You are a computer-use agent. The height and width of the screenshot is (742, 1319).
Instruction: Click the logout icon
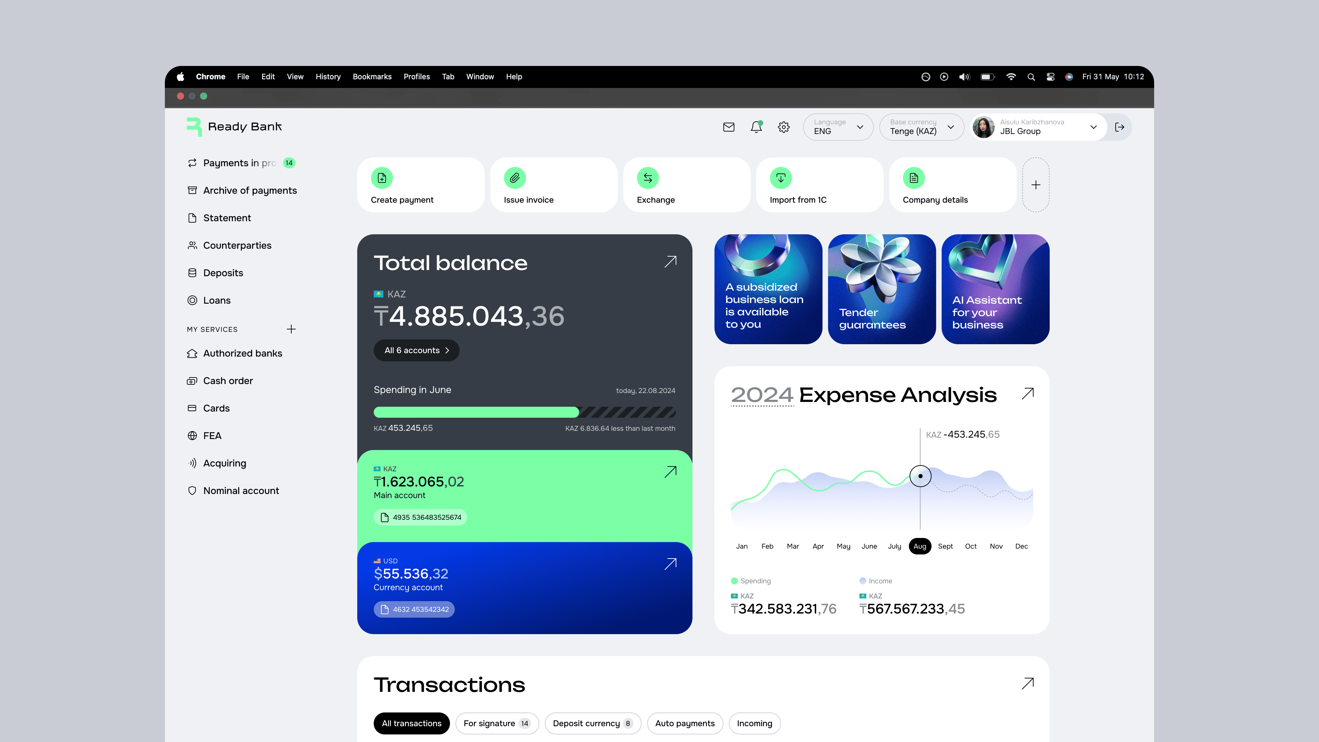pyautogui.click(x=1119, y=127)
